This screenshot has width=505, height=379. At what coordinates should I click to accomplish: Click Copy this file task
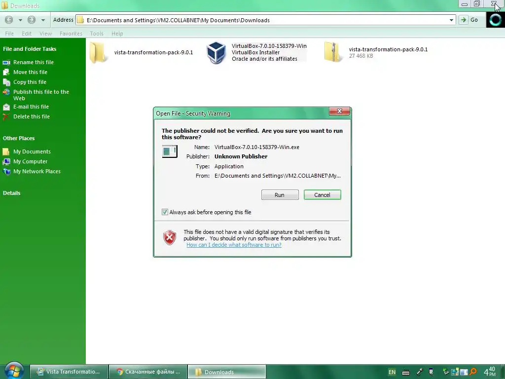pyautogui.click(x=30, y=82)
